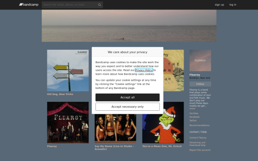The width and height of the screenshot is (258, 161).
Task: Open the Flearoy album cover with band on stage
Action: tap(68, 122)
